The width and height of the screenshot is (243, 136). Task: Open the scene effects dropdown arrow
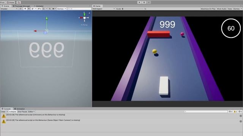click(x=36, y=9)
